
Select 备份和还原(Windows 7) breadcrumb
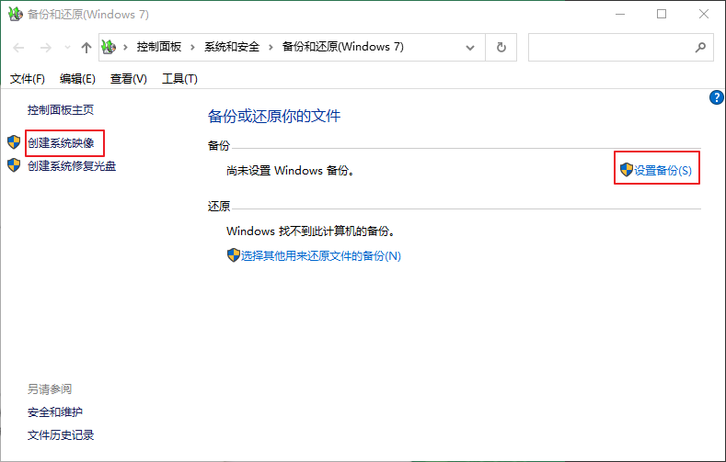(343, 47)
